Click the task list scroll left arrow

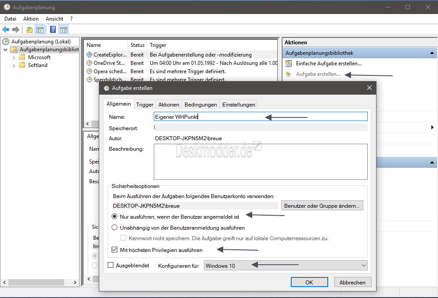(x=88, y=124)
